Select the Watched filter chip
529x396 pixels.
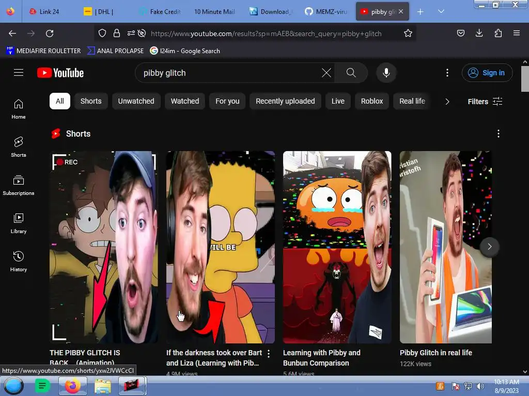[x=185, y=101]
